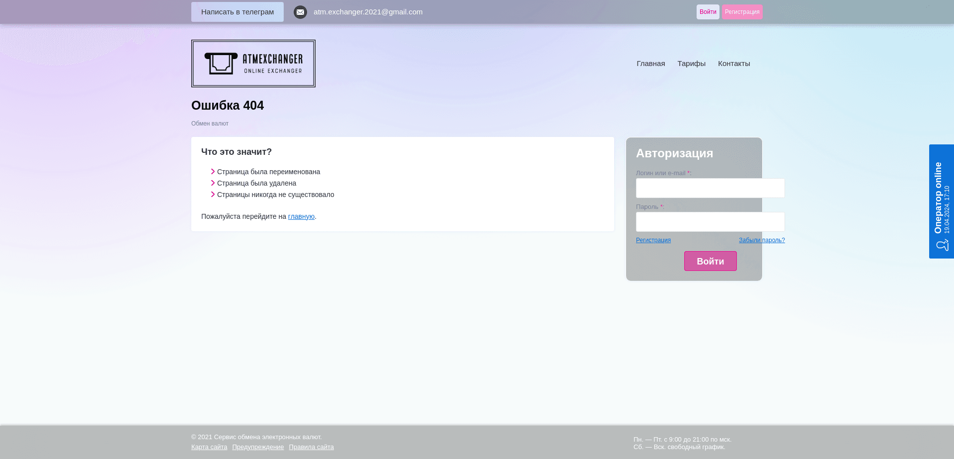Select the Главная menu item
The width and height of the screenshot is (954, 459).
pyautogui.click(x=650, y=63)
